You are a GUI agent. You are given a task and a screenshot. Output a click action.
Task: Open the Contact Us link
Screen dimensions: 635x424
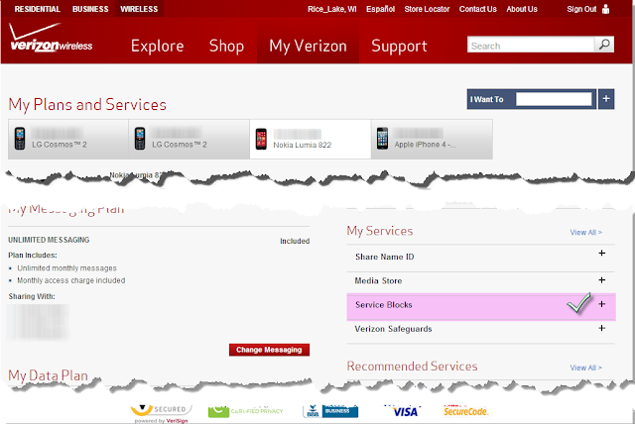coord(478,9)
